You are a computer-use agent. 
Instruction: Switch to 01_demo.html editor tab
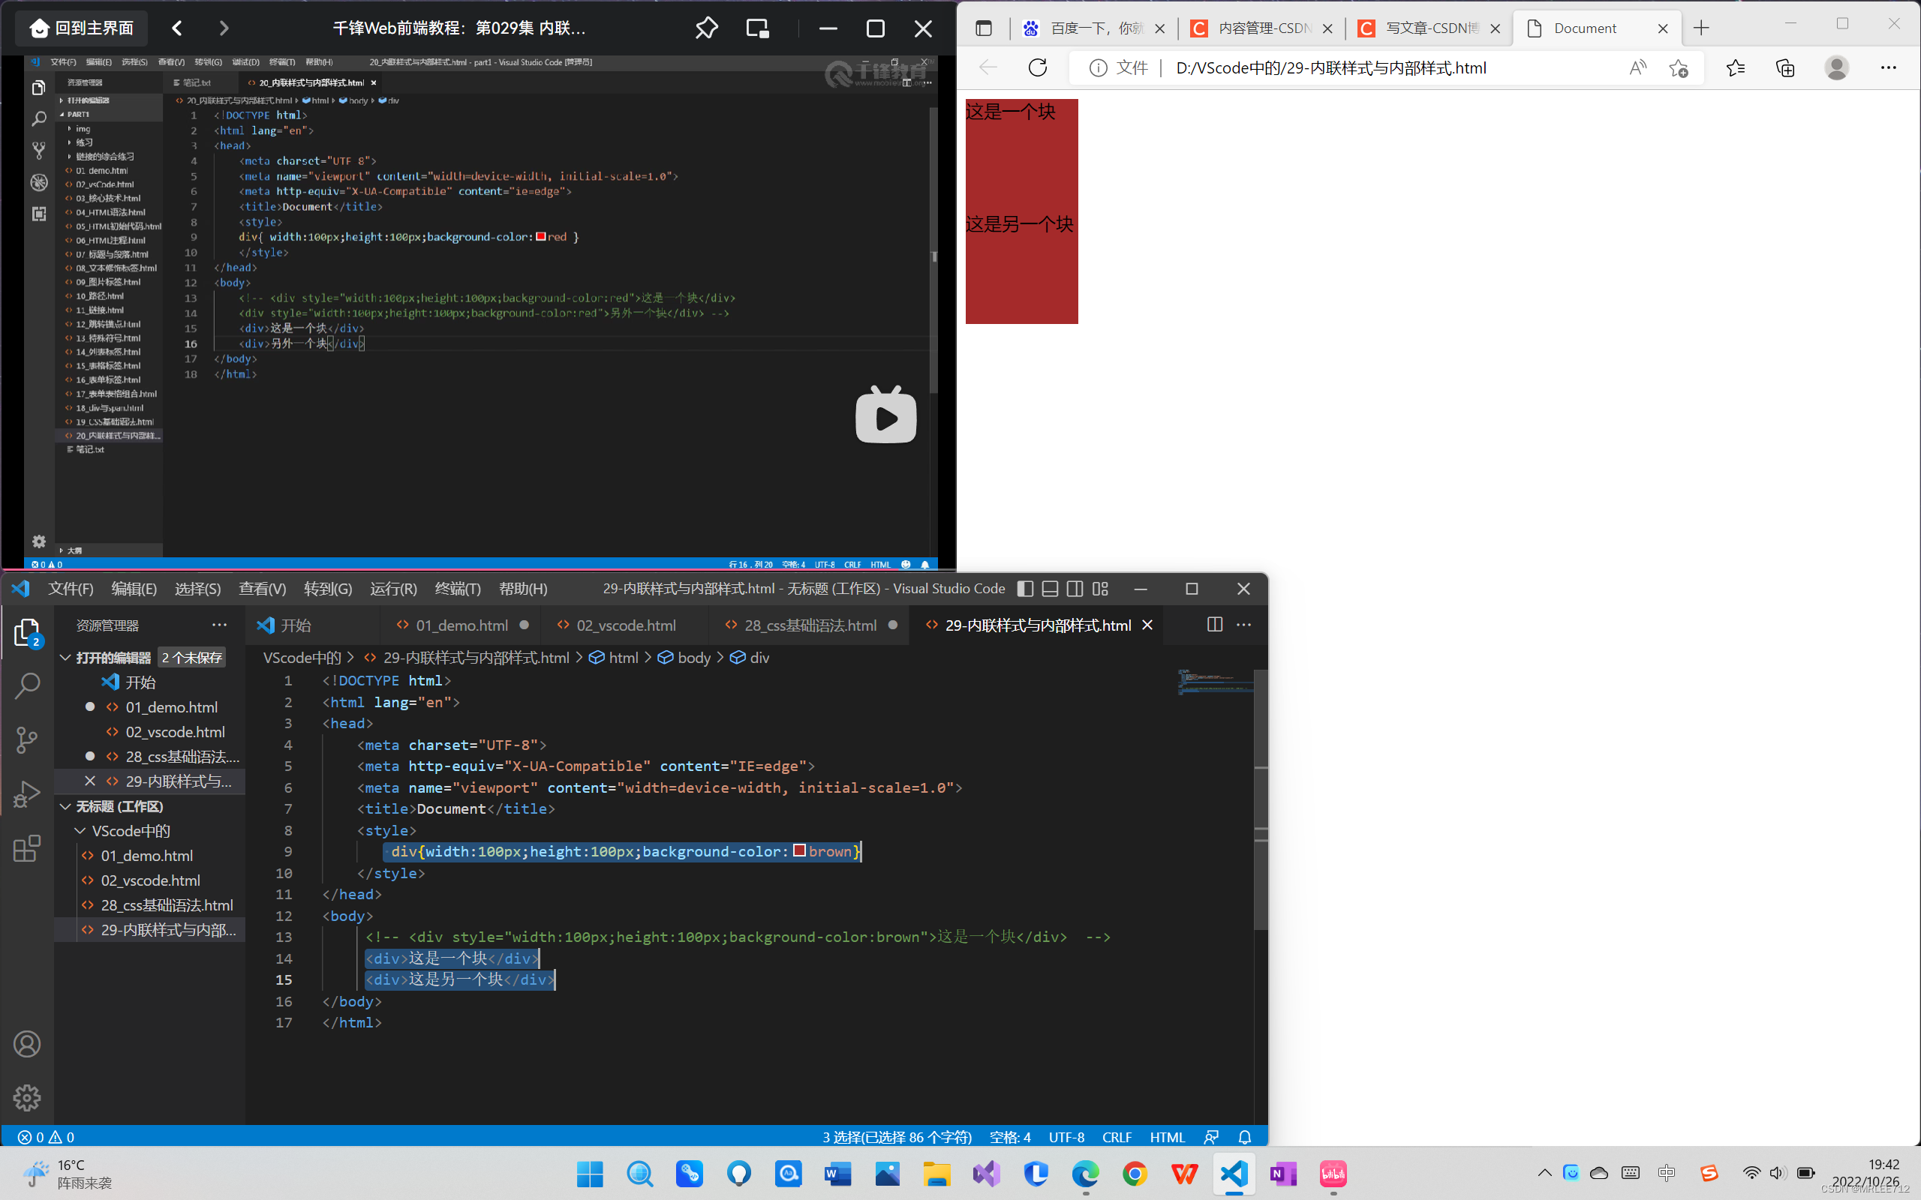click(462, 625)
